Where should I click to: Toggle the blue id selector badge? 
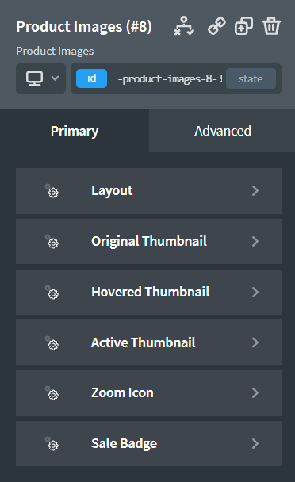click(x=92, y=78)
